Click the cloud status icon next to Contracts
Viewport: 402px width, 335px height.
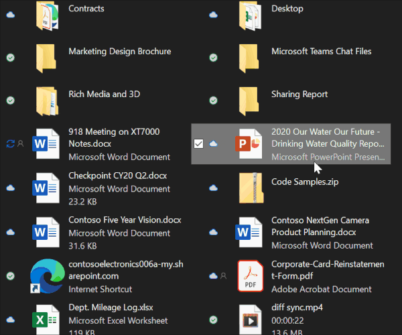coord(10,15)
